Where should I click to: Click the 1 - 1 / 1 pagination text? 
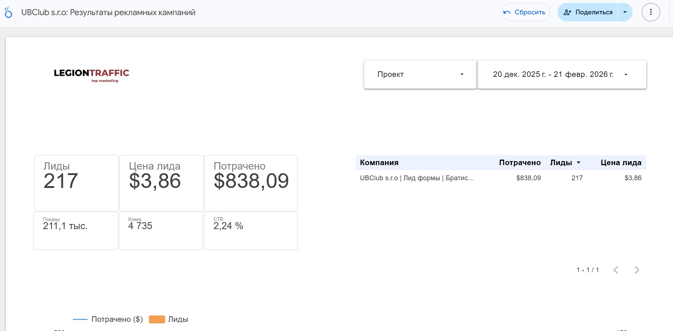pos(588,270)
